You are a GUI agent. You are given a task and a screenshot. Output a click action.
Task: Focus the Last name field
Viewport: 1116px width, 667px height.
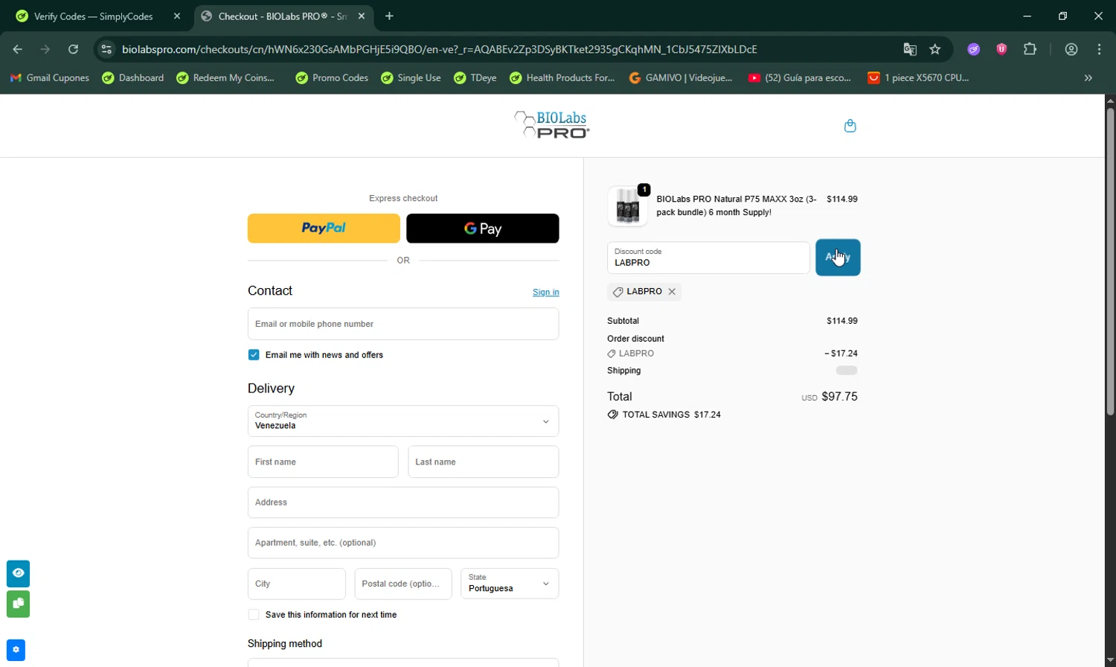pos(484,462)
